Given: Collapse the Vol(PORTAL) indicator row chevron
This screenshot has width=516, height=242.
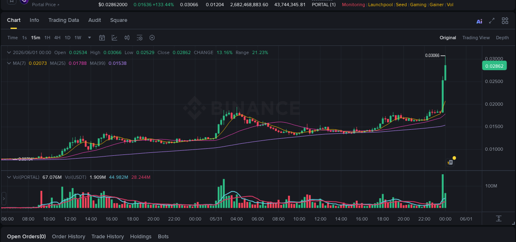Looking at the screenshot, I should (9, 177).
